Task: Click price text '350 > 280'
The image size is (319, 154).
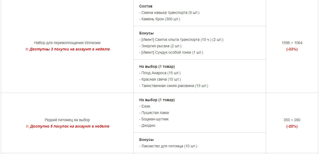Action: click(x=292, y=120)
